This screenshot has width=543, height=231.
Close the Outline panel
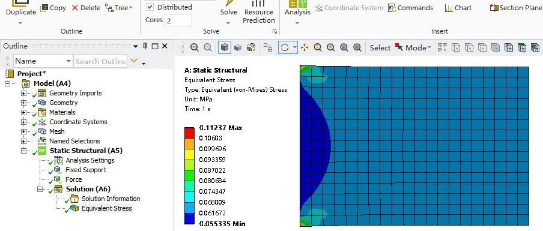(165, 46)
